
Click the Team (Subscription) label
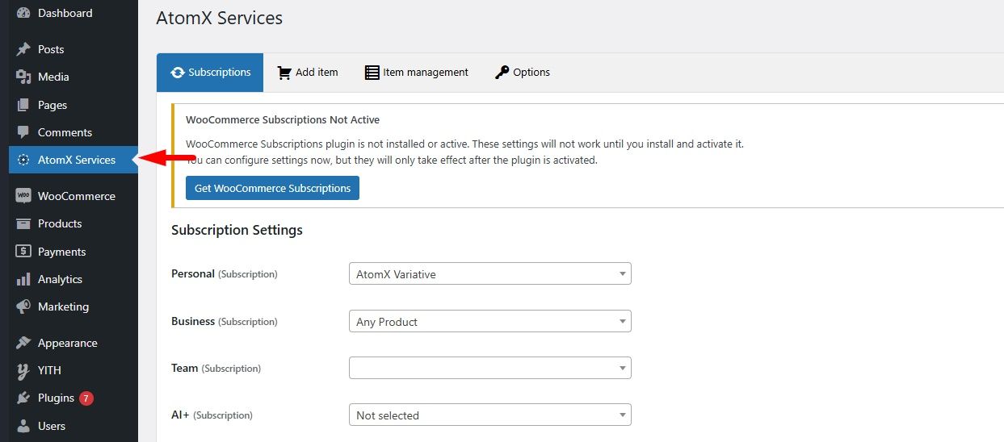pyautogui.click(x=216, y=368)
